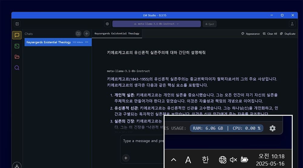Viewport: 303px width, 168px height.
Task: Open options menu for Keysergards chat
Action: point(87,42)
